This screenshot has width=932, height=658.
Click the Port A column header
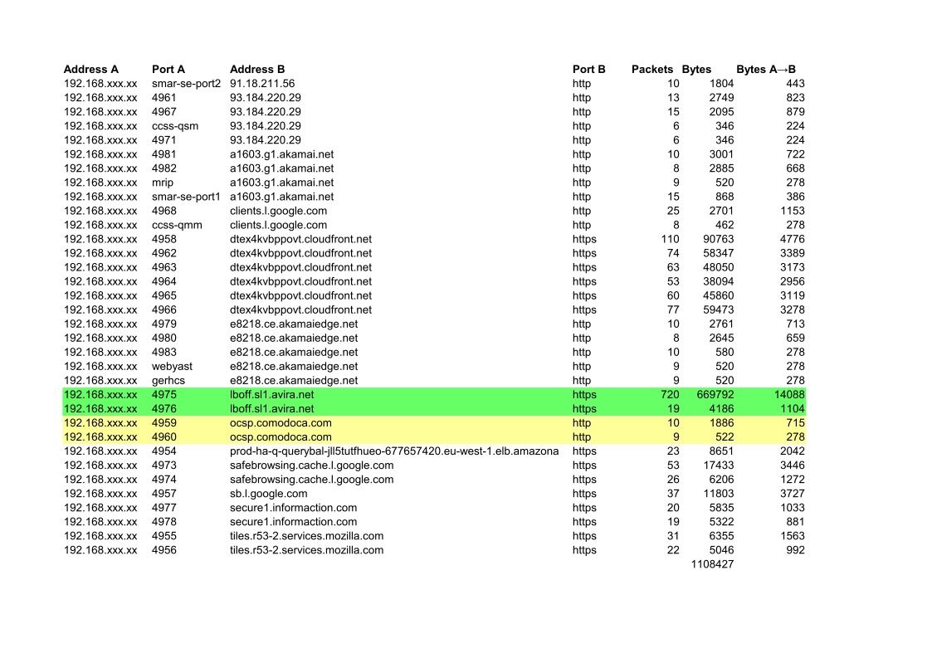pos(168,70)
